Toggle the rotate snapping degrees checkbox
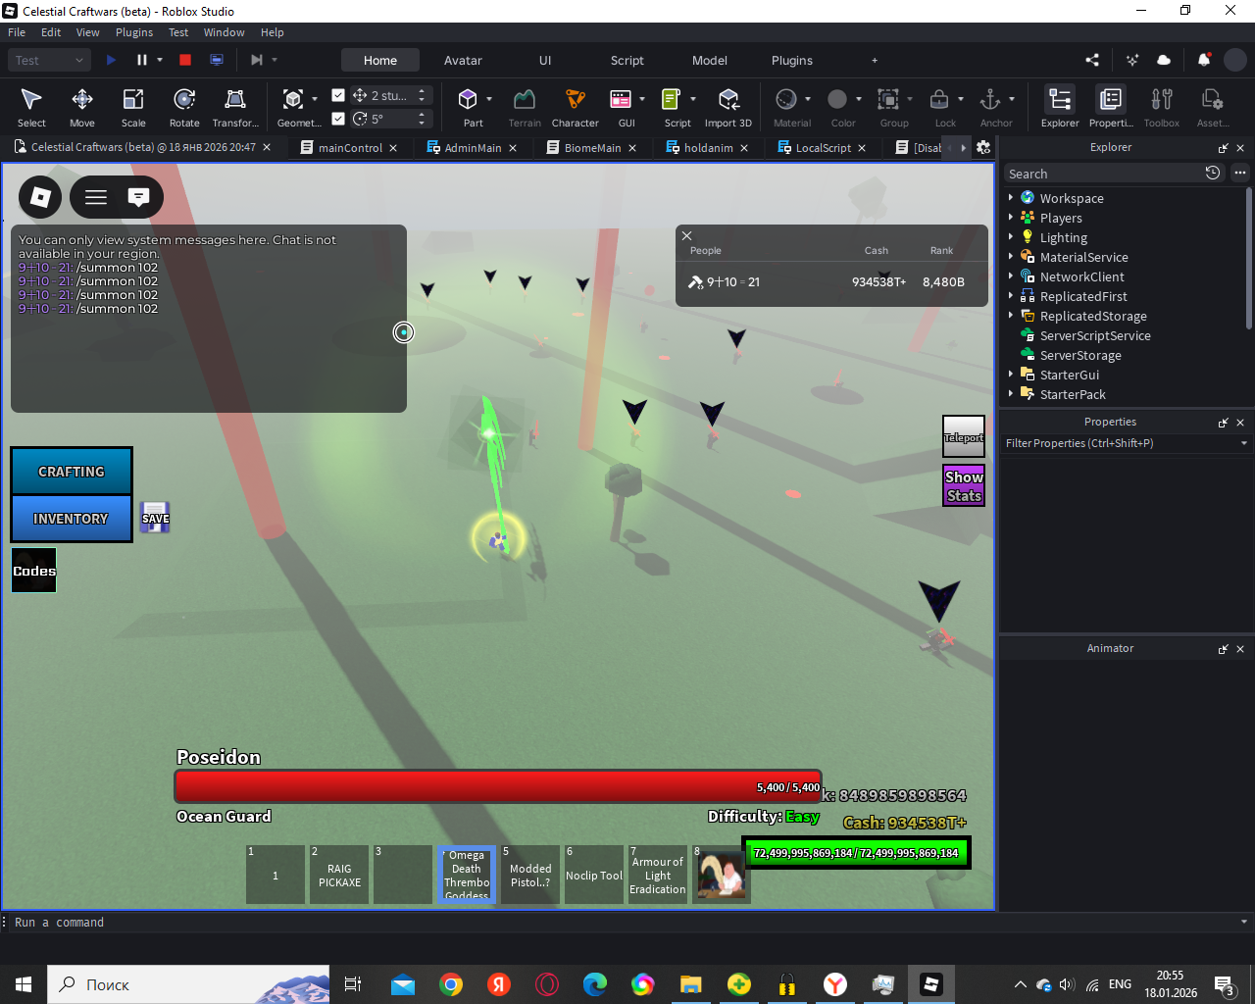Image resolution: width=1255 pixels, height=1004 pixels. [338, 119]
